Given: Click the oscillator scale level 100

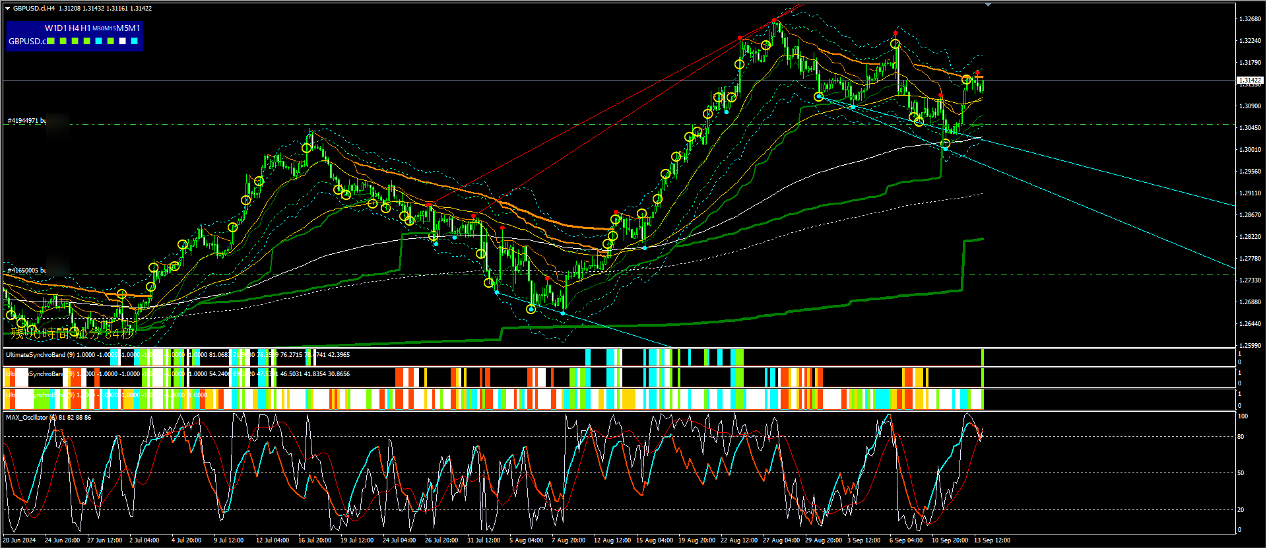Looking at the screenshot, I should point(1243,416).
